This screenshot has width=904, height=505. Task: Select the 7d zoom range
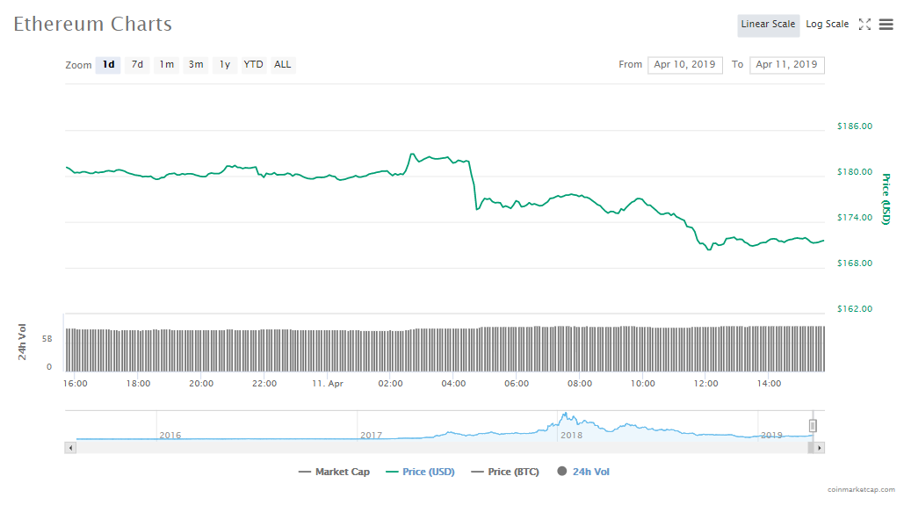(137, 65)
